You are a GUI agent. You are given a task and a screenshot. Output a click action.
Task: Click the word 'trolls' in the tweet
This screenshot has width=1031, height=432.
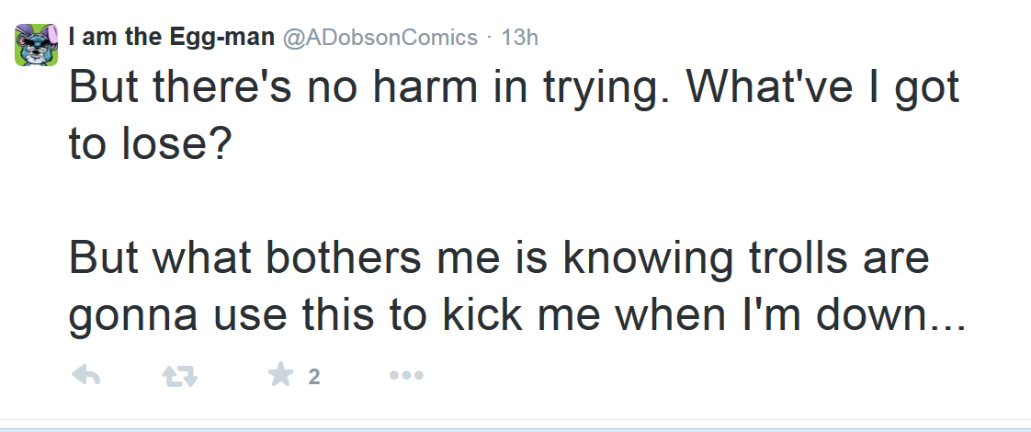794,257
